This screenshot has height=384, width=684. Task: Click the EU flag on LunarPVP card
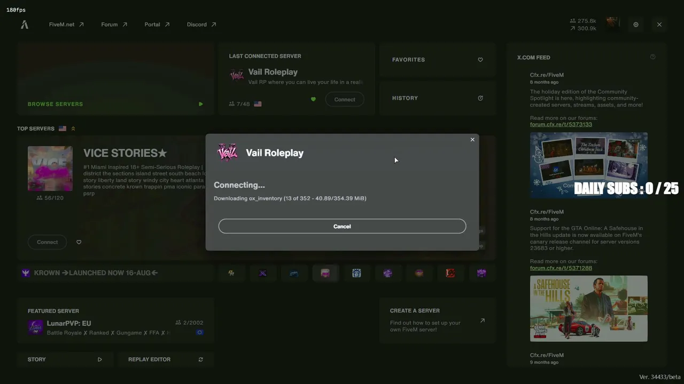click(200, 332)
